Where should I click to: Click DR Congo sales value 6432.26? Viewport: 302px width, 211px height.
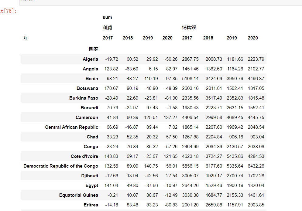(x=256, y=166)
